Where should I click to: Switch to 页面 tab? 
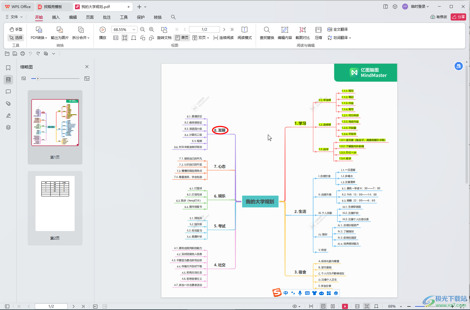pos(90,17)
